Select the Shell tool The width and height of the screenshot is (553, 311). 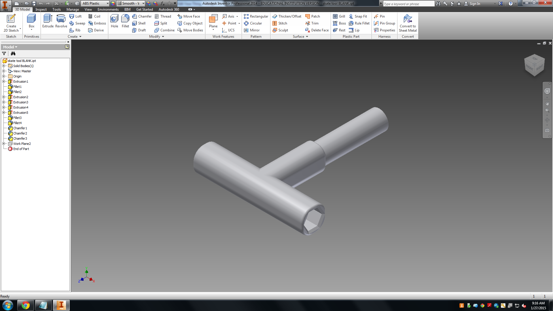139,23
